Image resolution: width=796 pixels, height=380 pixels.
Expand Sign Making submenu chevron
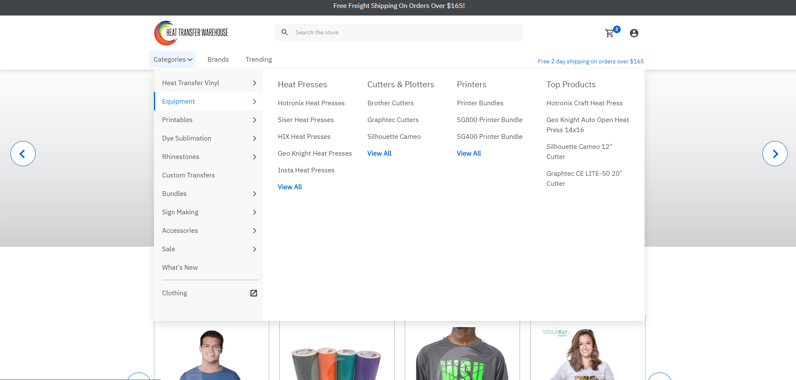255,212
